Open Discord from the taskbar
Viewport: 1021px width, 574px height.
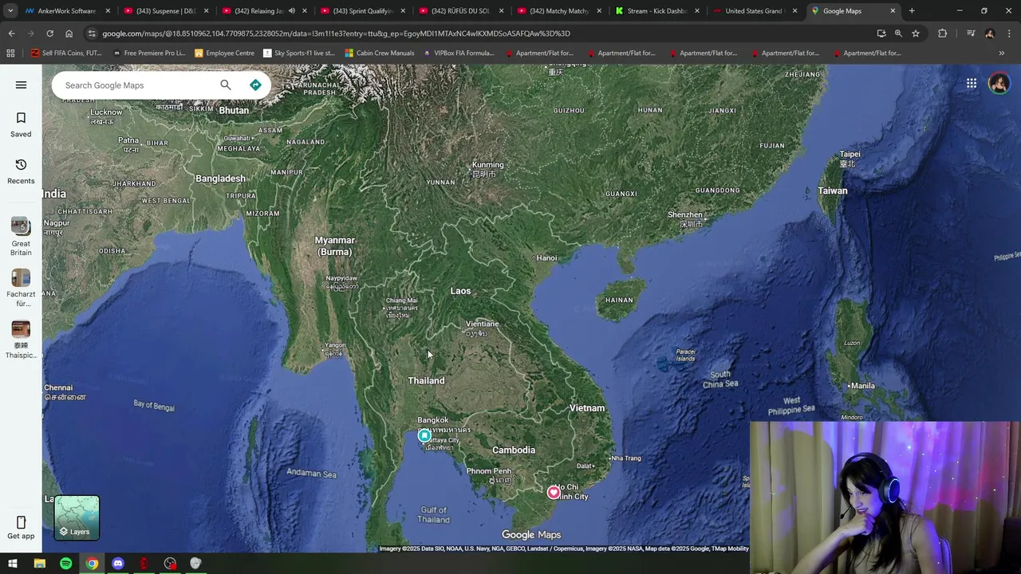pos(118,564)
